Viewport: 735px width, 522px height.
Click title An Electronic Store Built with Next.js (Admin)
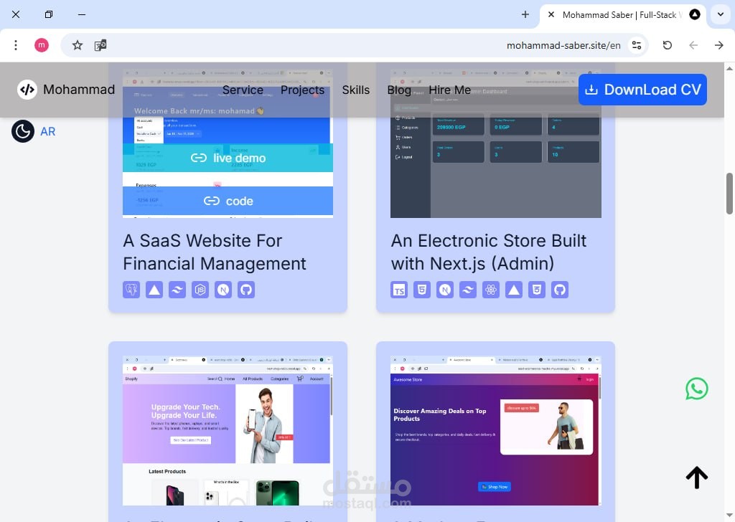[x=488, y=252]
